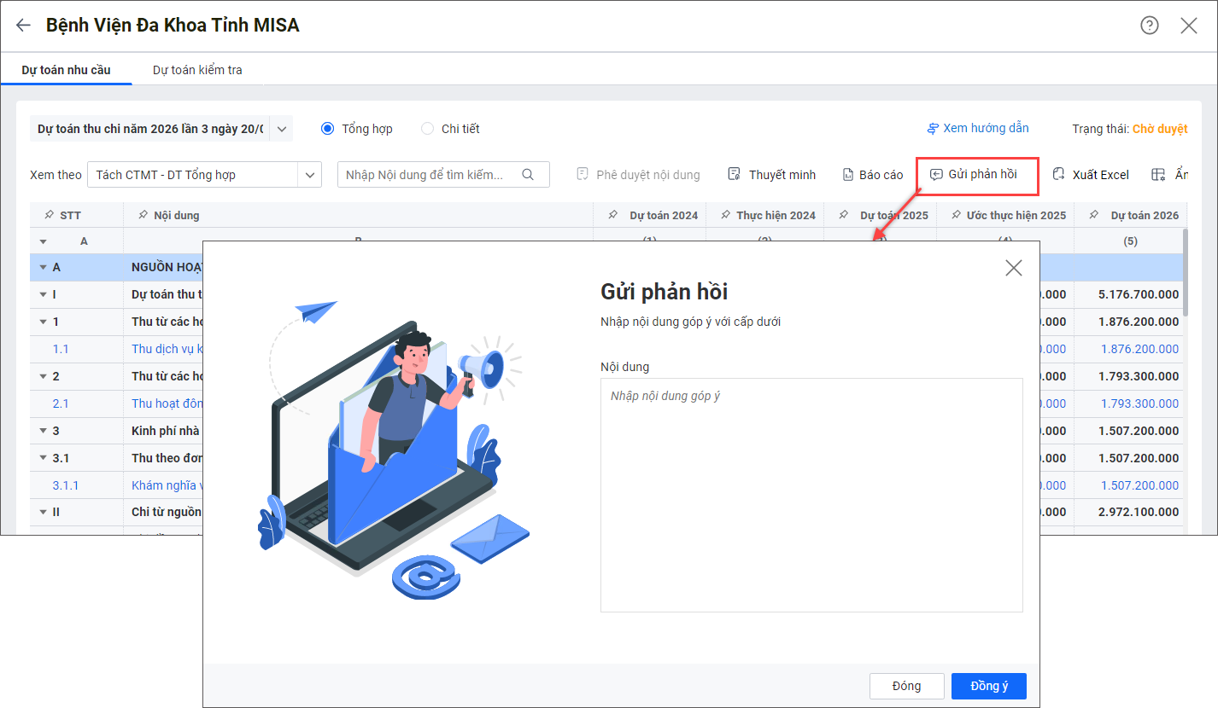Viewport: 1218px width, 708px height.
Task: Click pin icon on Dự toán 2026 column
Action: coord(1094,215)
